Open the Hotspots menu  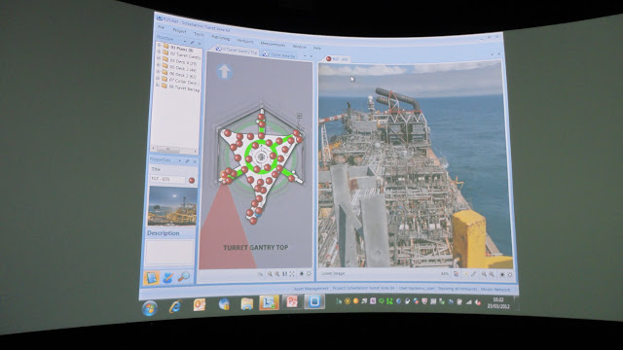coord(245,41)
